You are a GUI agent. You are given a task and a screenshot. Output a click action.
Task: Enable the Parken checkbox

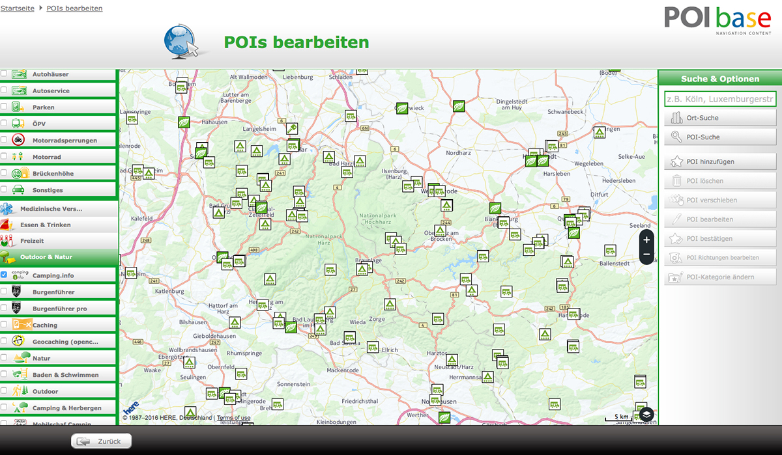[x=4, y=107]
